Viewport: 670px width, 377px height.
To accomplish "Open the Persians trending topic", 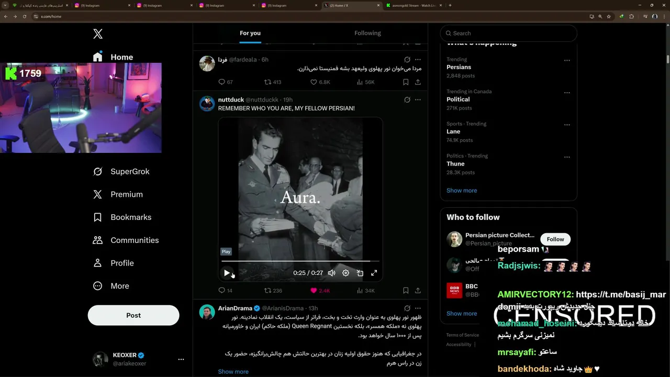I will [x=459, y=68].
